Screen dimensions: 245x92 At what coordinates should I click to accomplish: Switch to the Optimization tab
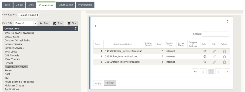66,5
